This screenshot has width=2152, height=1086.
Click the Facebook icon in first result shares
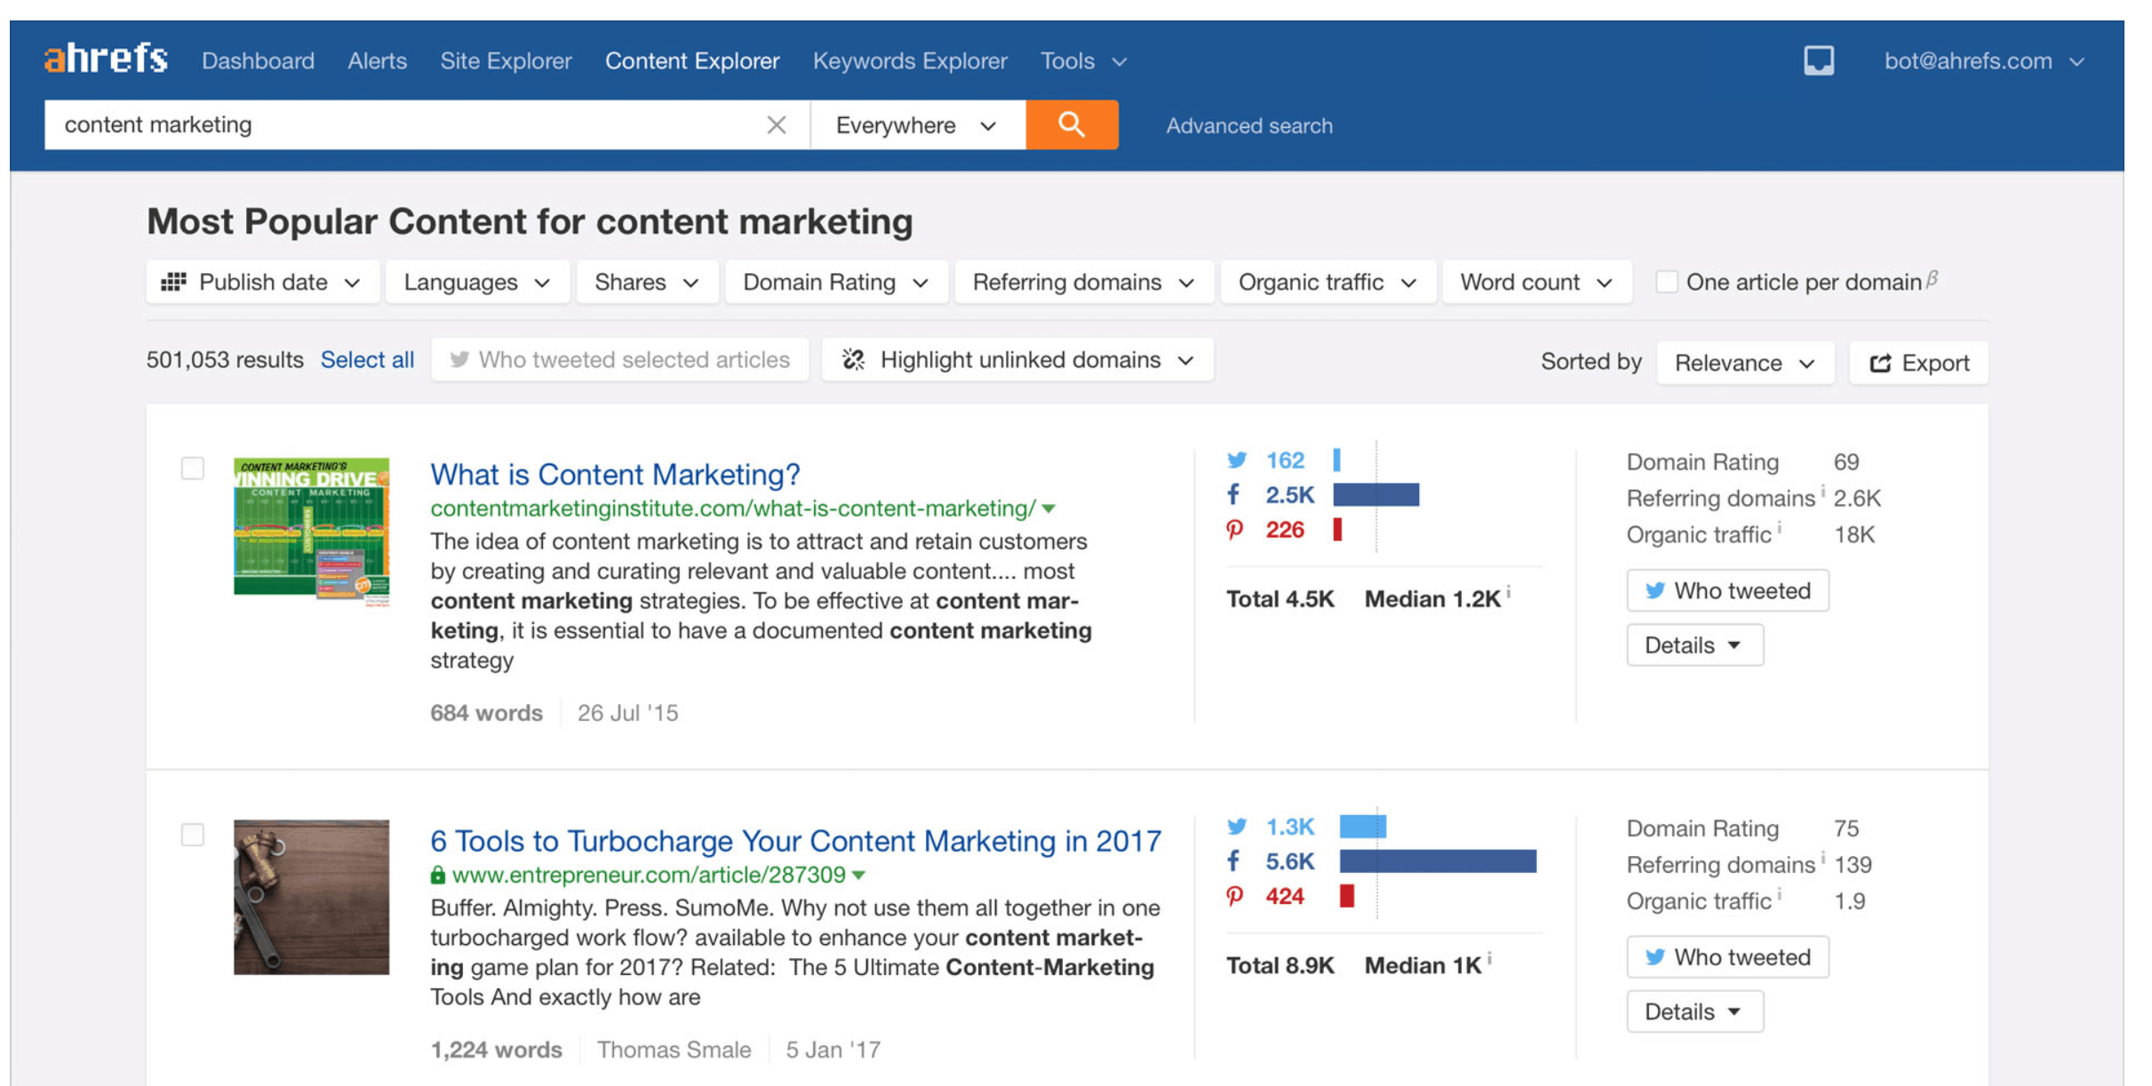(x=1234, y=495)
